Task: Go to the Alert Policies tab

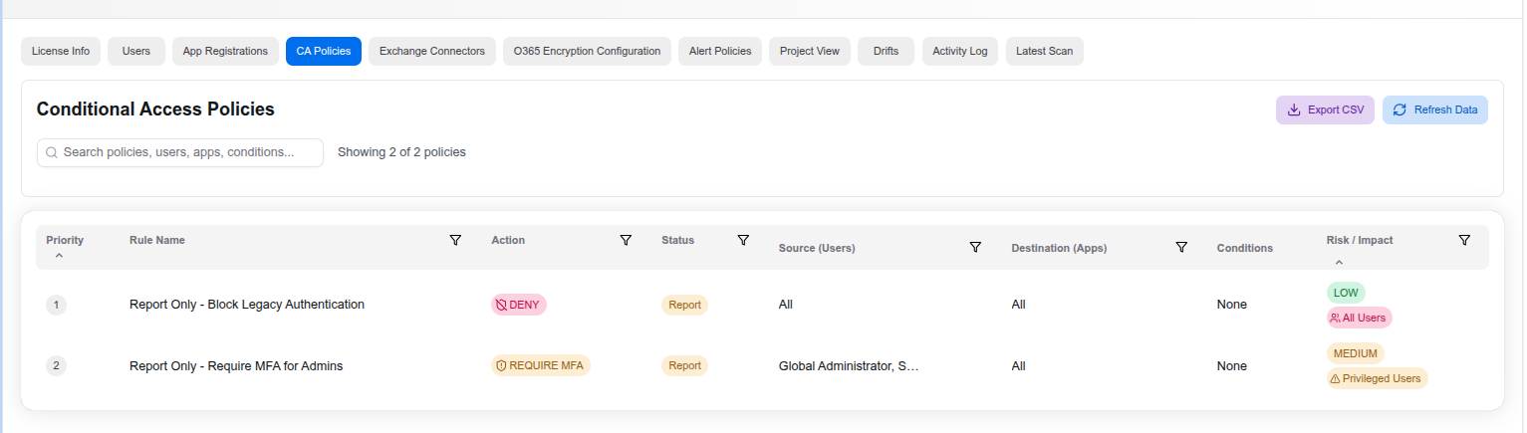Action: click(719, 51)
